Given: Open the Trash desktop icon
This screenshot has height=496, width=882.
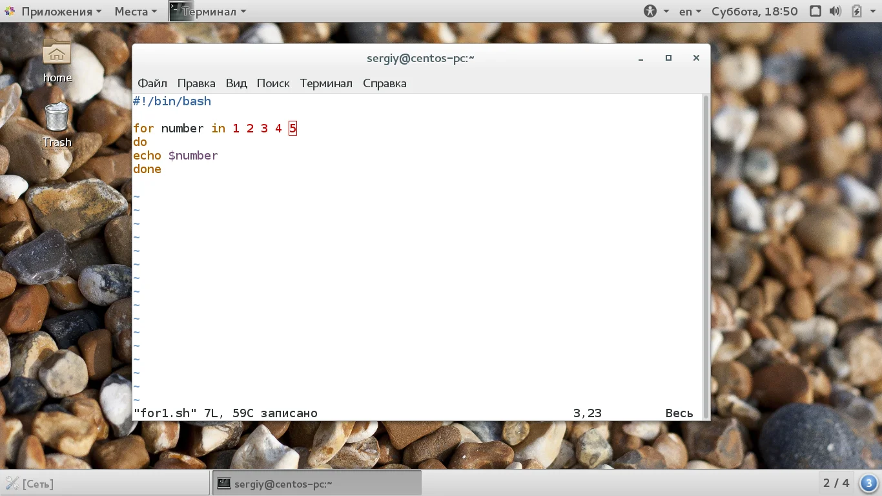Looking at the screenshot, I should click(57, 118).
